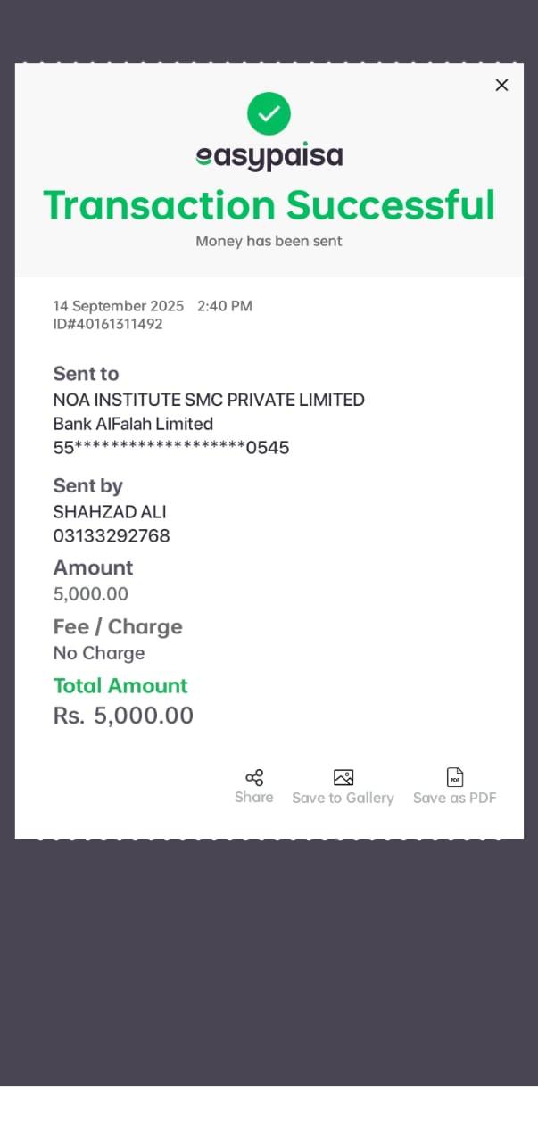Click the 14 September 2025 date
Image resolution: width=538 pixels, height=1142 pixels.
119,306
